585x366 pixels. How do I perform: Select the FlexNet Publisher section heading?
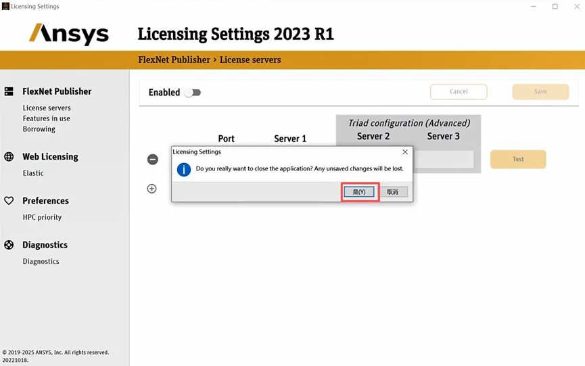point(57,91)
